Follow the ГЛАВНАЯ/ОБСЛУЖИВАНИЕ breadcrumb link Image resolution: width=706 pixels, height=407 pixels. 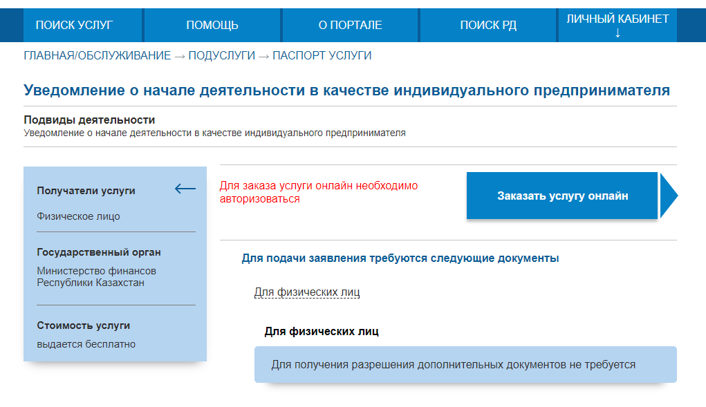coord(97,56)
